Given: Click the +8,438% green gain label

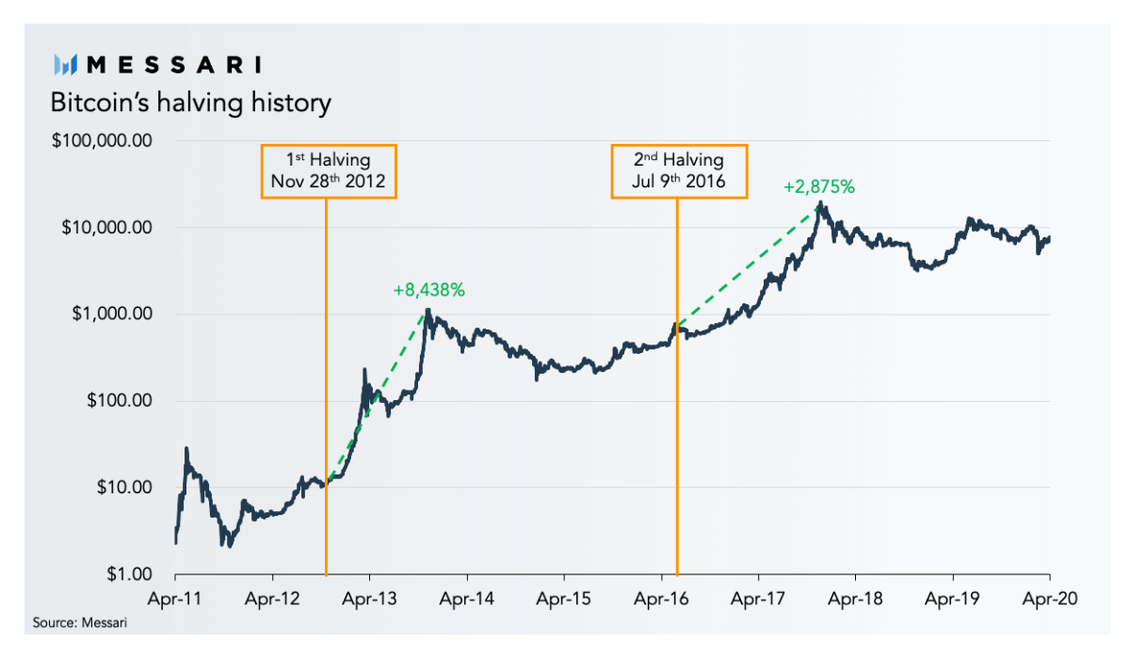Looking at the screenshot, I should tap(429, 291).
